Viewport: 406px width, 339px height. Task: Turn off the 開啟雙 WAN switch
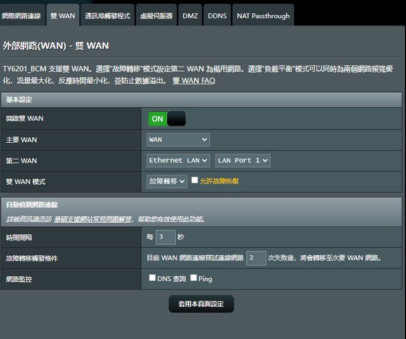pyautogui.click(x=167, y=119)
